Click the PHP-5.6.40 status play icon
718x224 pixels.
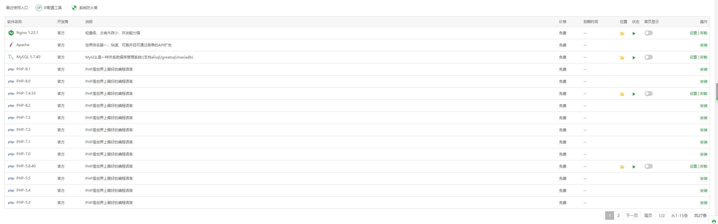pos(634,167)
